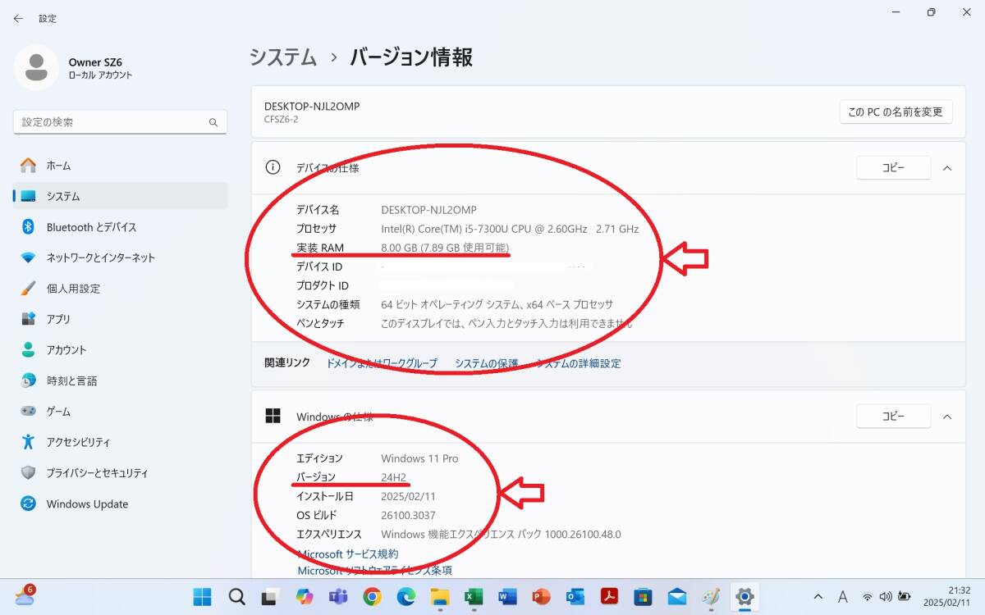This screenshot has height=615, width=985.
Task: Go back with the arrow in Settings
Action: 18,18
